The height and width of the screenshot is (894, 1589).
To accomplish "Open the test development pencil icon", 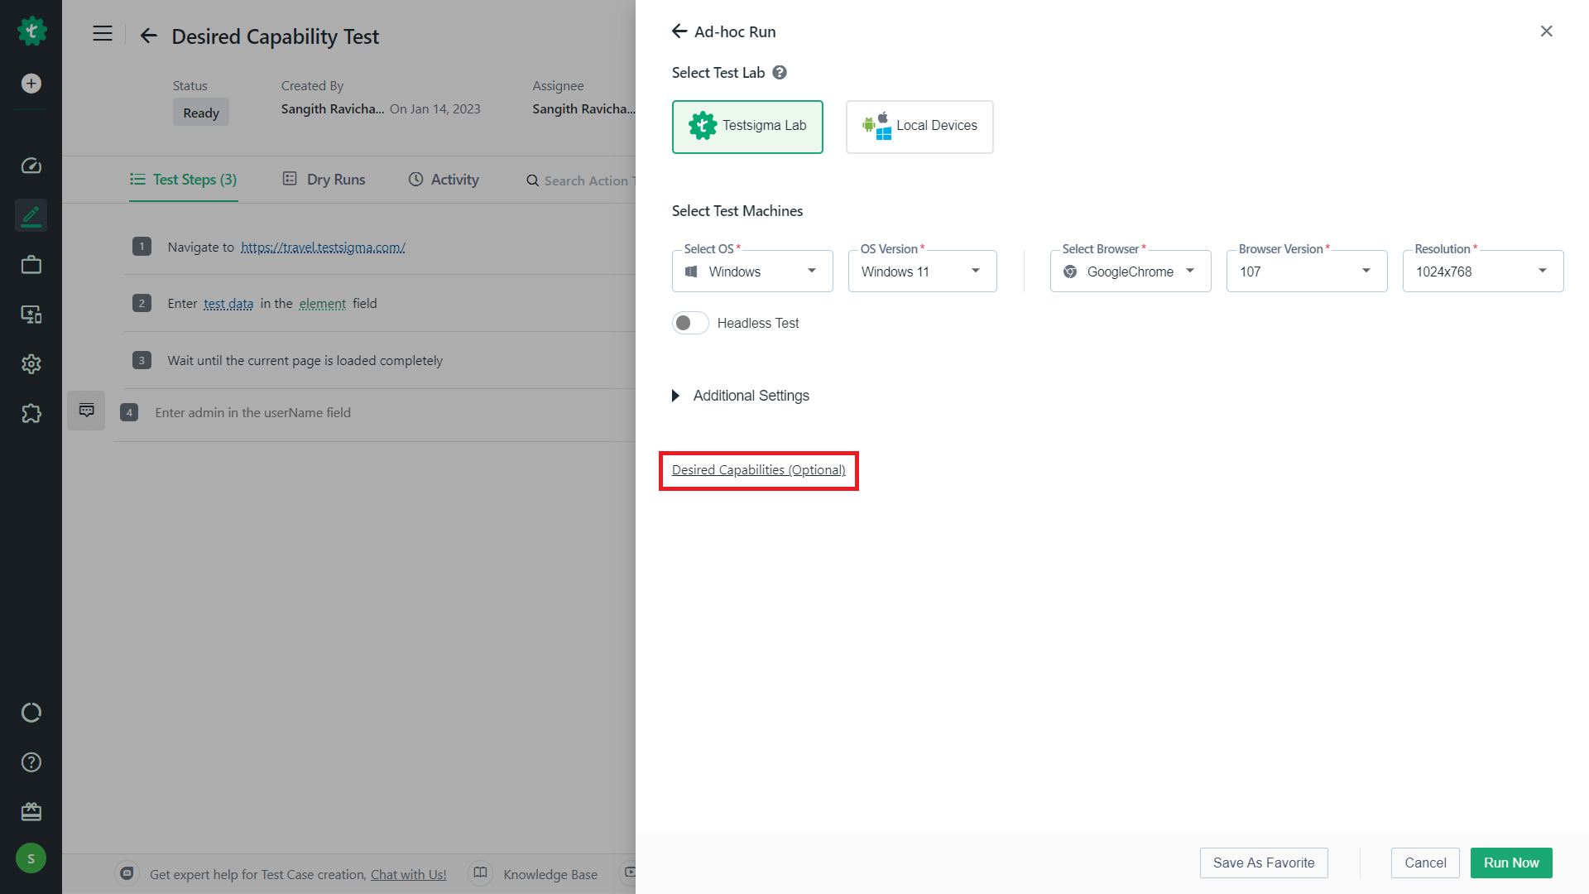I will coord(31,215).
